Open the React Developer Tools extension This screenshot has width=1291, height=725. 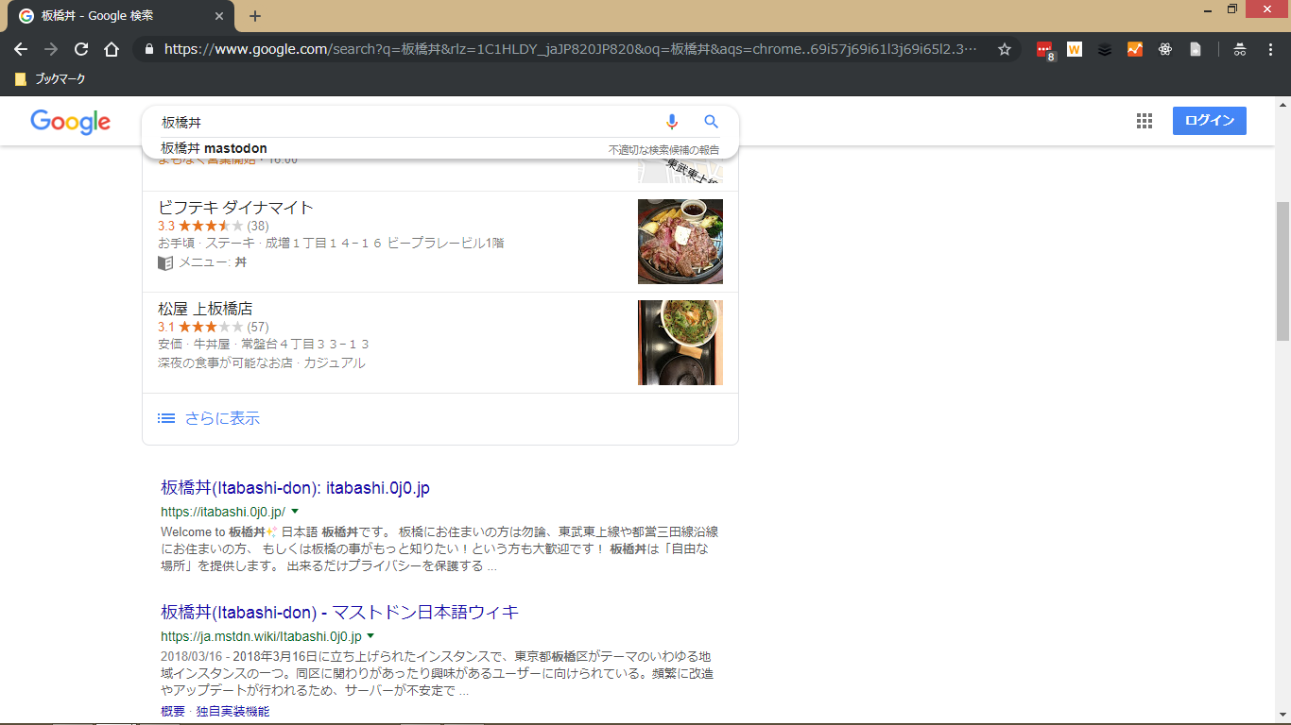click(x=1165, y=49)
